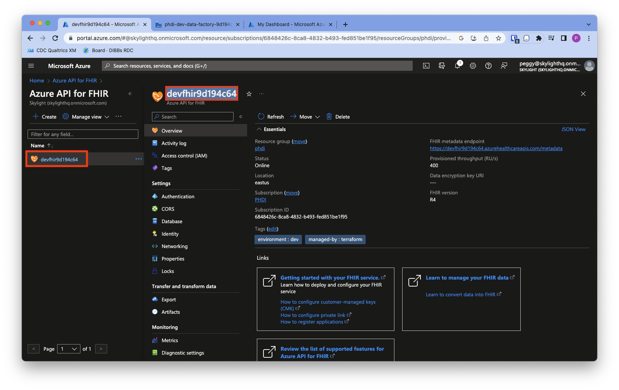Go back in the browser

30,38
